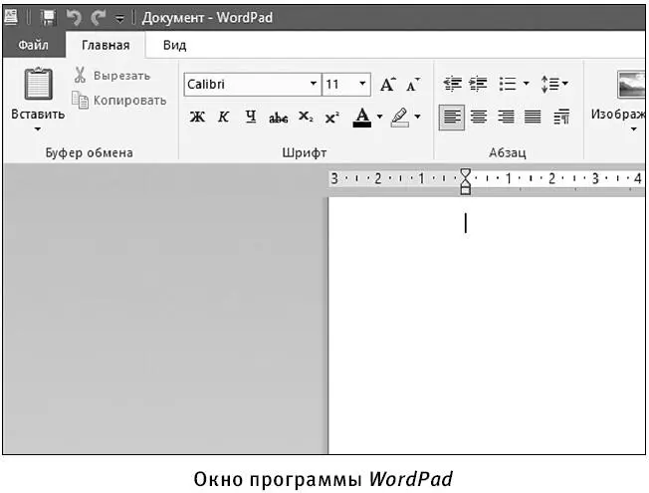This screenshot has height=493, width=649.
Task: Insert an image with Изображение icon
Action: (631, 85)
